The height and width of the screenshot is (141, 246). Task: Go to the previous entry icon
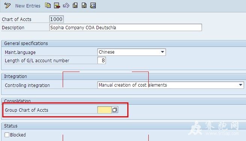75,6
